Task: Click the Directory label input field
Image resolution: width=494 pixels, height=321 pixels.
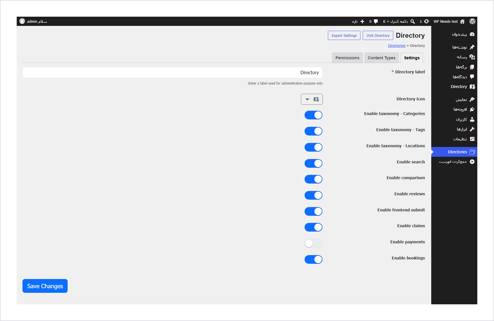Action: click(x=172, y=72)
